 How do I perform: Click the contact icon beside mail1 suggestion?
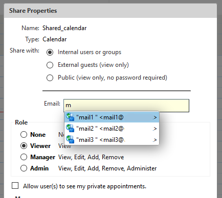point(70,117)
